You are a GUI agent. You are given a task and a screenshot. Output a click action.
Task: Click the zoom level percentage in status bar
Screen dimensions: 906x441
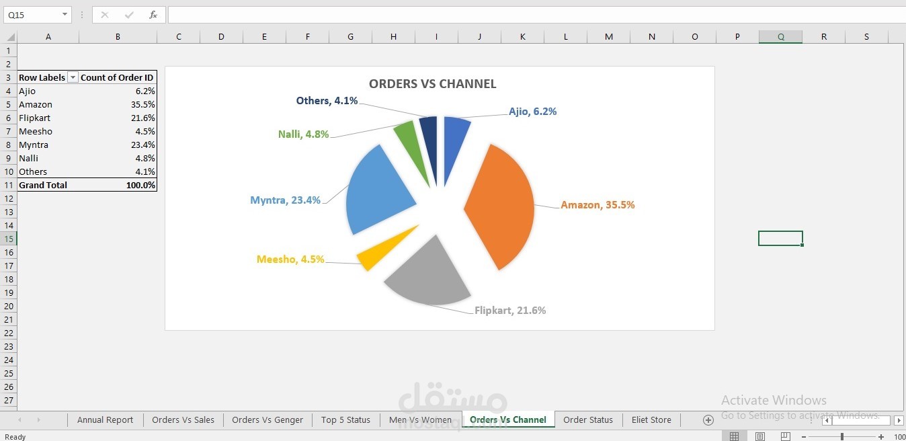[x=899, y=437]
